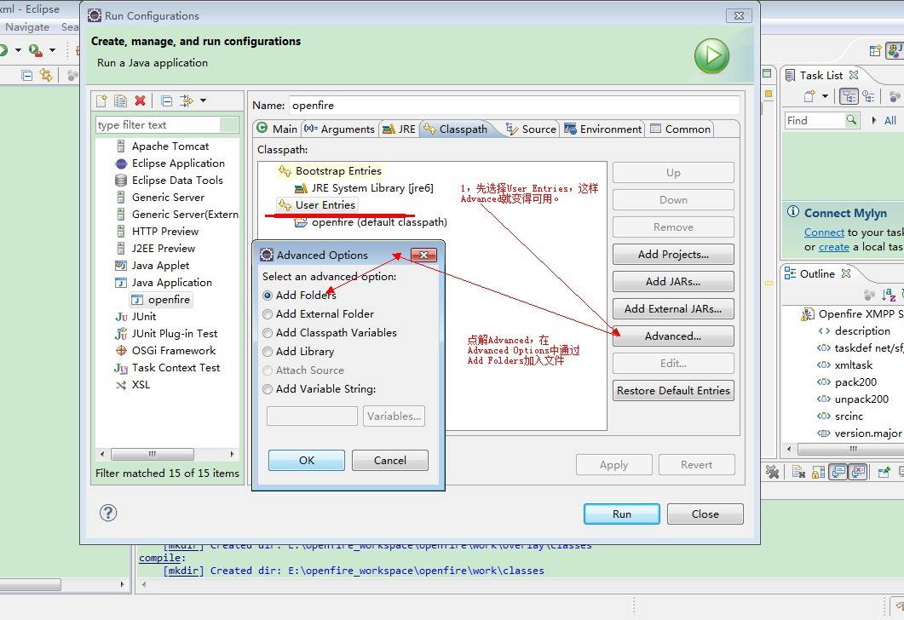
Task: Switch to the Source tab
Action: click(x=531, y=129)
